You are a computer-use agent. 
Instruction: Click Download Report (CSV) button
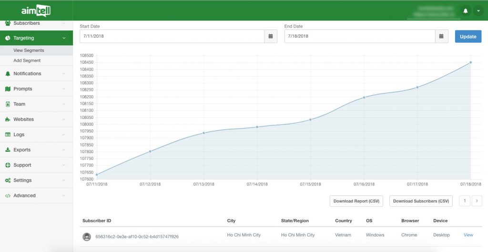pyautogui.click(x=356, y=201)
